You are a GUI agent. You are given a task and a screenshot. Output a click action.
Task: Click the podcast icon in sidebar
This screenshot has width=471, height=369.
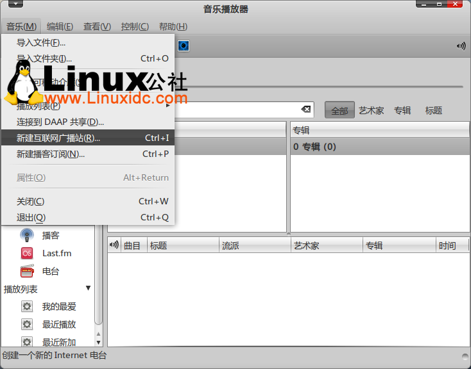pos(27,236)
